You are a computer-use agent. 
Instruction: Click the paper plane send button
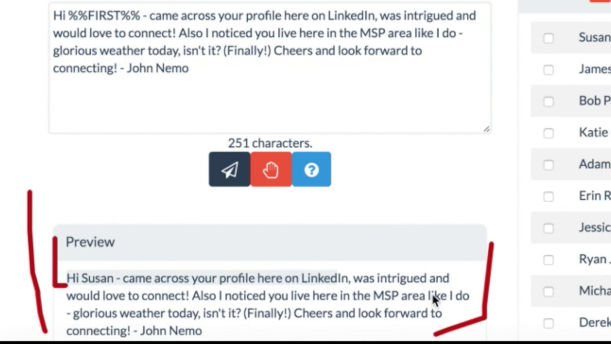[x=229, y=169]
